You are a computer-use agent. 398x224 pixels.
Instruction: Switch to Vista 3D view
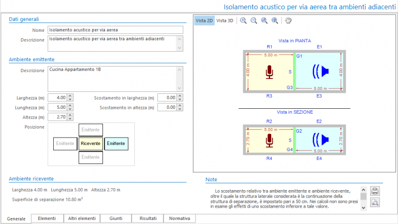tap(225, 21)
